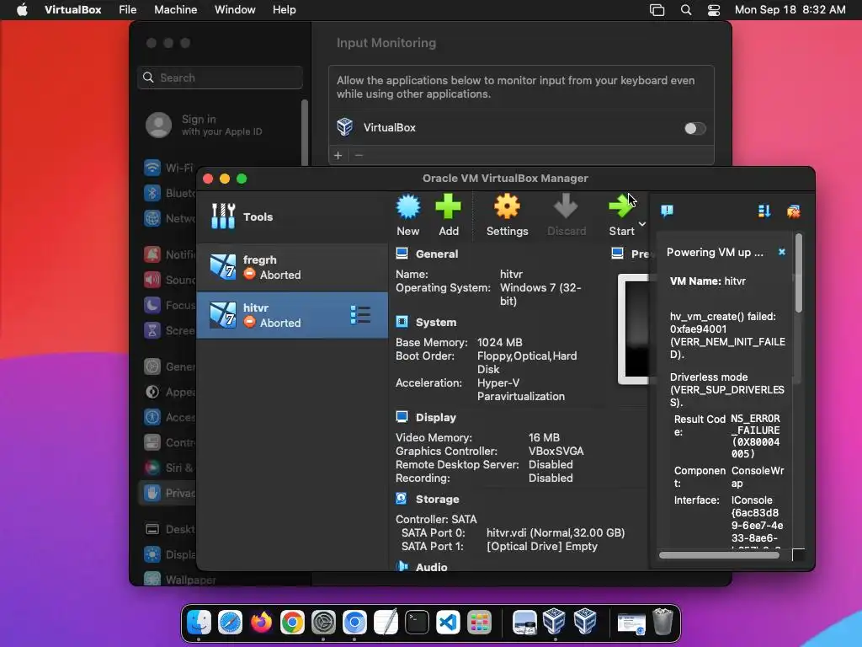Open the Window menu

(235, 10)
